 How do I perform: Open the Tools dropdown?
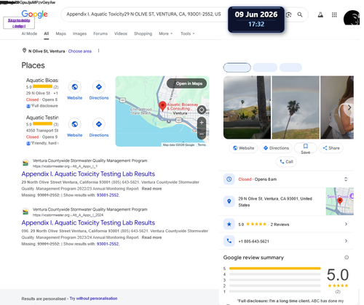pos(187,33)
